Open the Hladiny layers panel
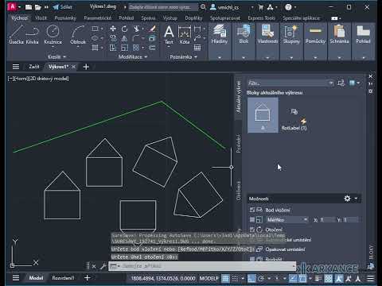Image resolution: width=382 pixels, height=286 pixels. coord(220,34)
